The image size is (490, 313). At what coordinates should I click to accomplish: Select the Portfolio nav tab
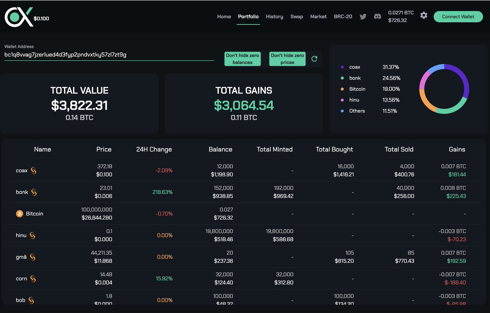[248, 17]
